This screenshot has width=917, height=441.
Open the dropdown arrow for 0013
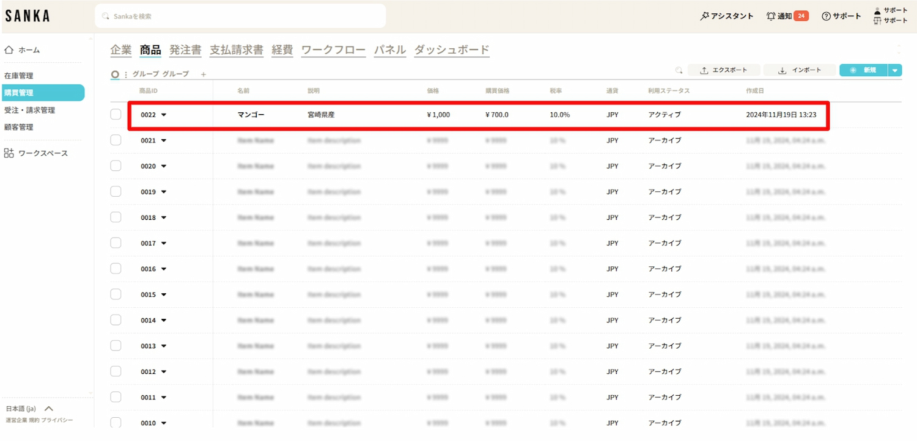pyautogui.click(x=164, y=346)
